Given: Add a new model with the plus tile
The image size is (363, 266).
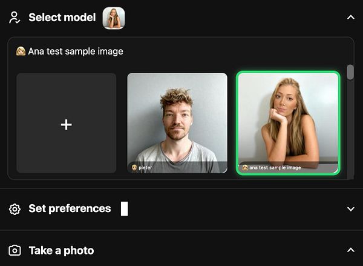Looking at the screenshot, I should (x=66, y=123).
